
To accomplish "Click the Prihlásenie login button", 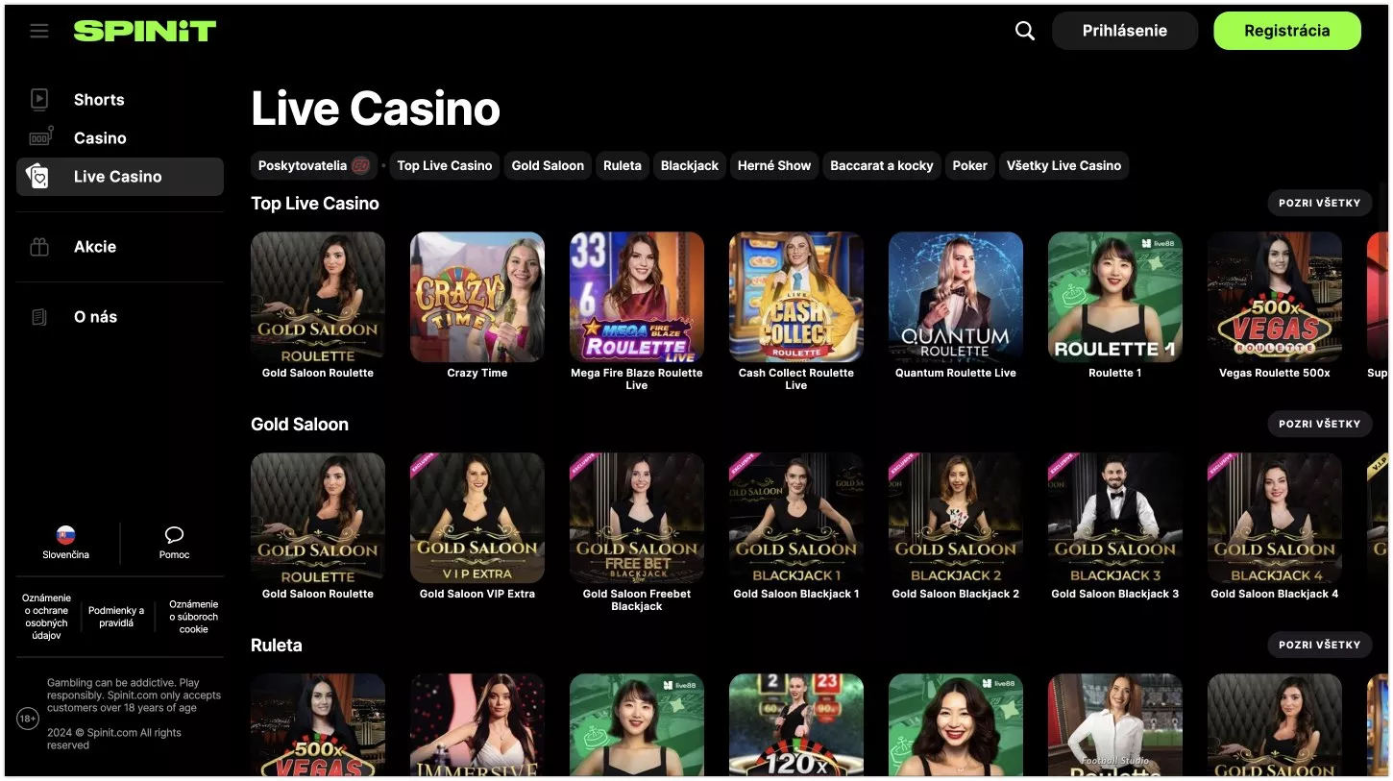I will coord(1125,31).
